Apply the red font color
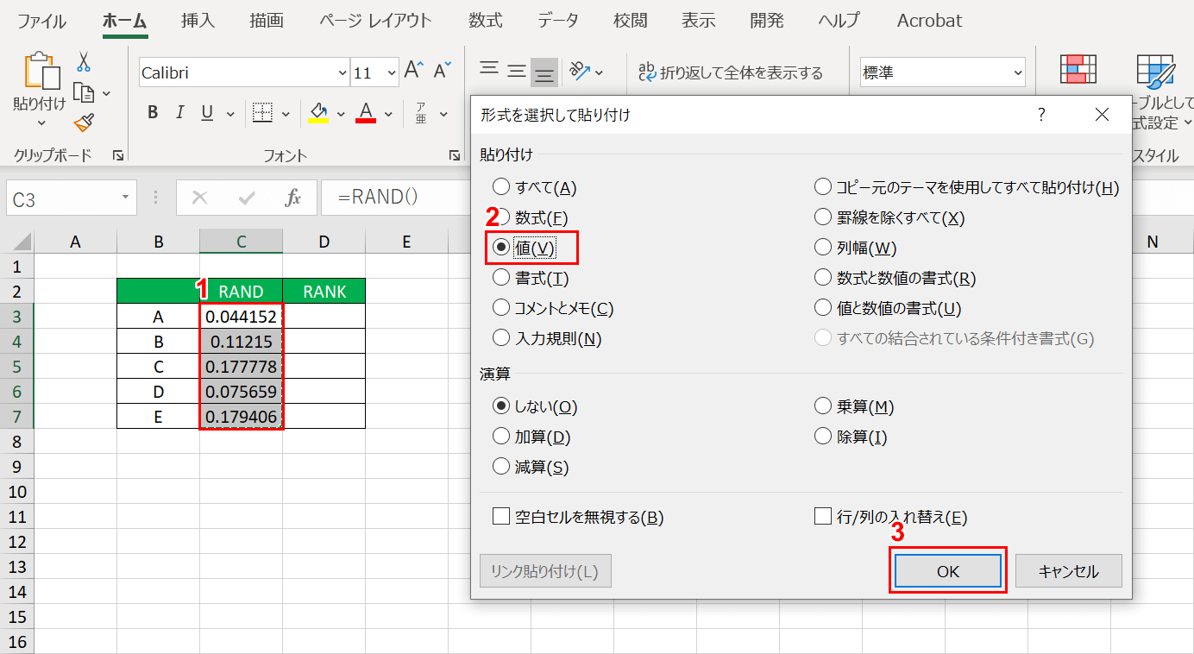 click(366, 113)
